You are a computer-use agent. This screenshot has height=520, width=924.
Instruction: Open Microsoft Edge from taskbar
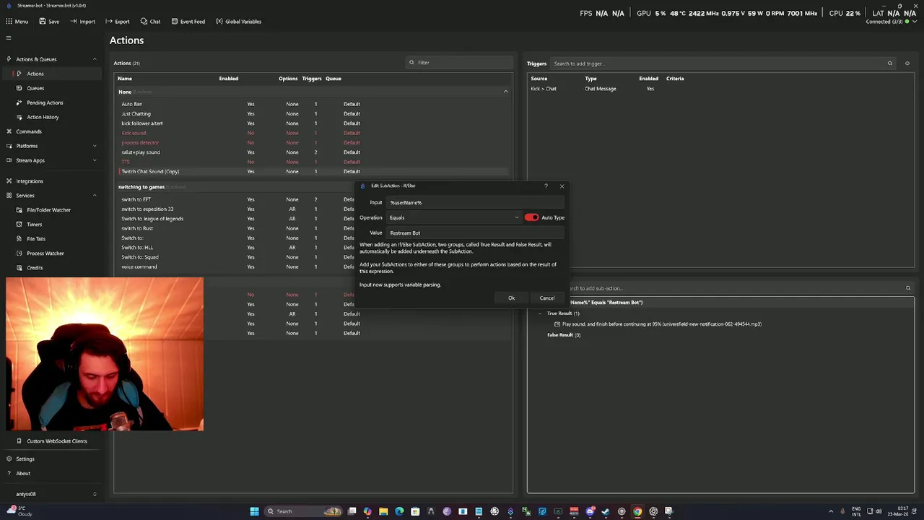(399, 511)
